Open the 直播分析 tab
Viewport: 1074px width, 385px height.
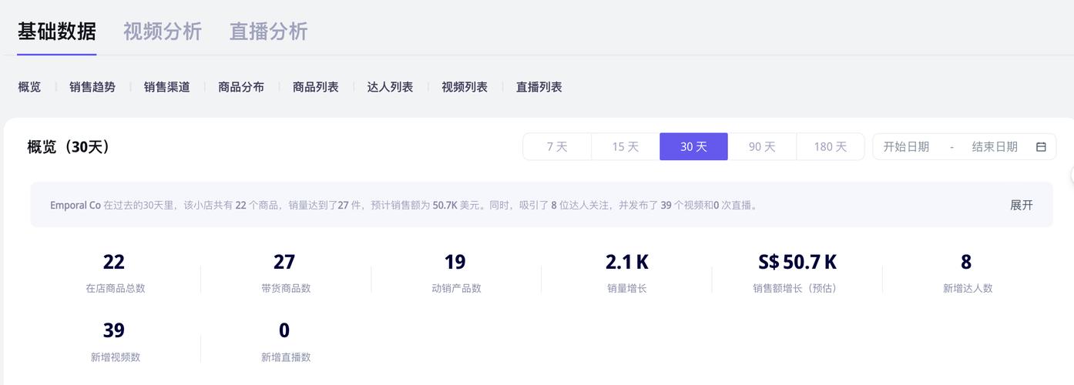pos(268,32)
